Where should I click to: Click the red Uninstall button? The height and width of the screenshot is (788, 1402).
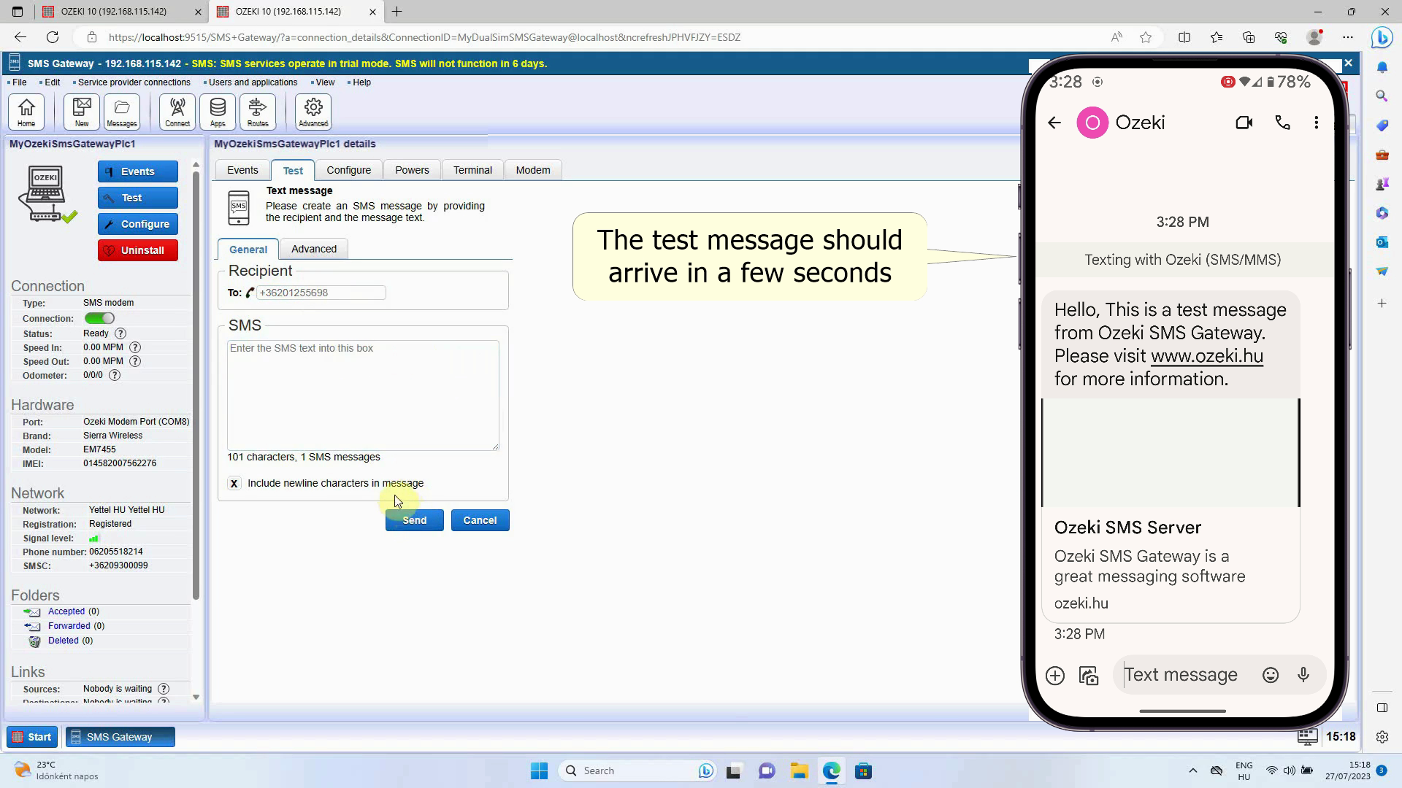tap(138, 250)
